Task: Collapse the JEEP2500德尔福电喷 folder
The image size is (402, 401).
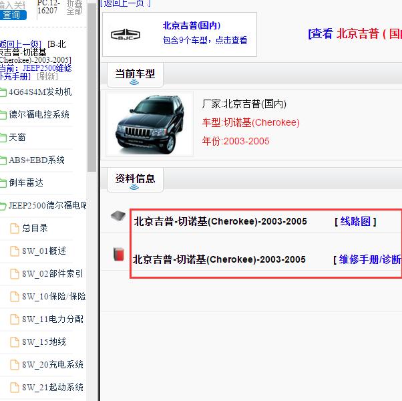Action: point(47,205)
